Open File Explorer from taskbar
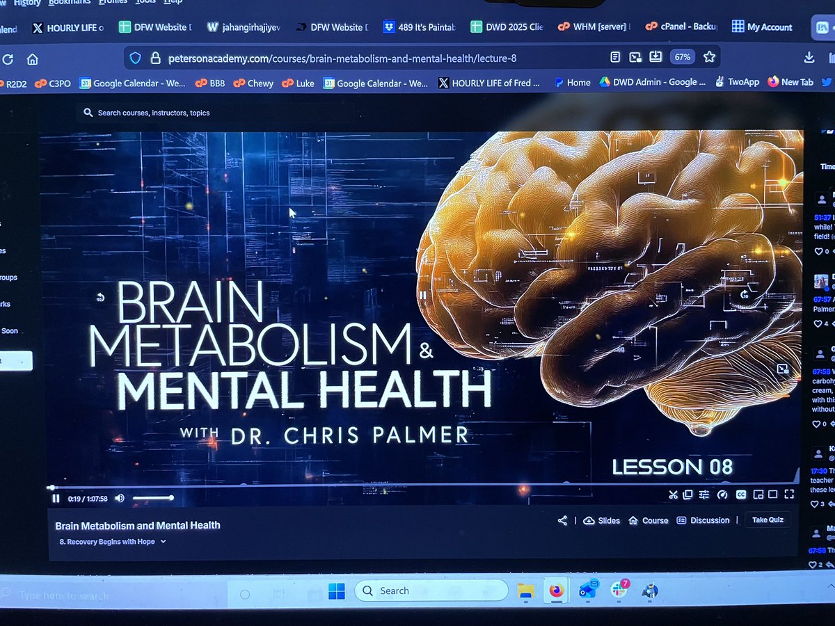 525,591
